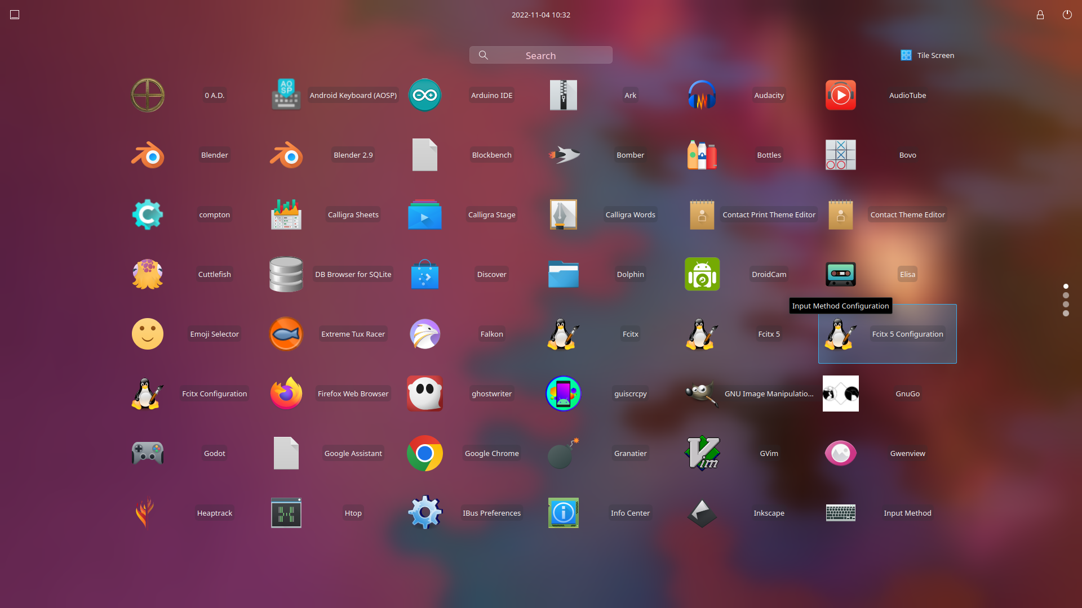Launch the compton gear icon
This screenshot has height=608, width=1082.
148,214
